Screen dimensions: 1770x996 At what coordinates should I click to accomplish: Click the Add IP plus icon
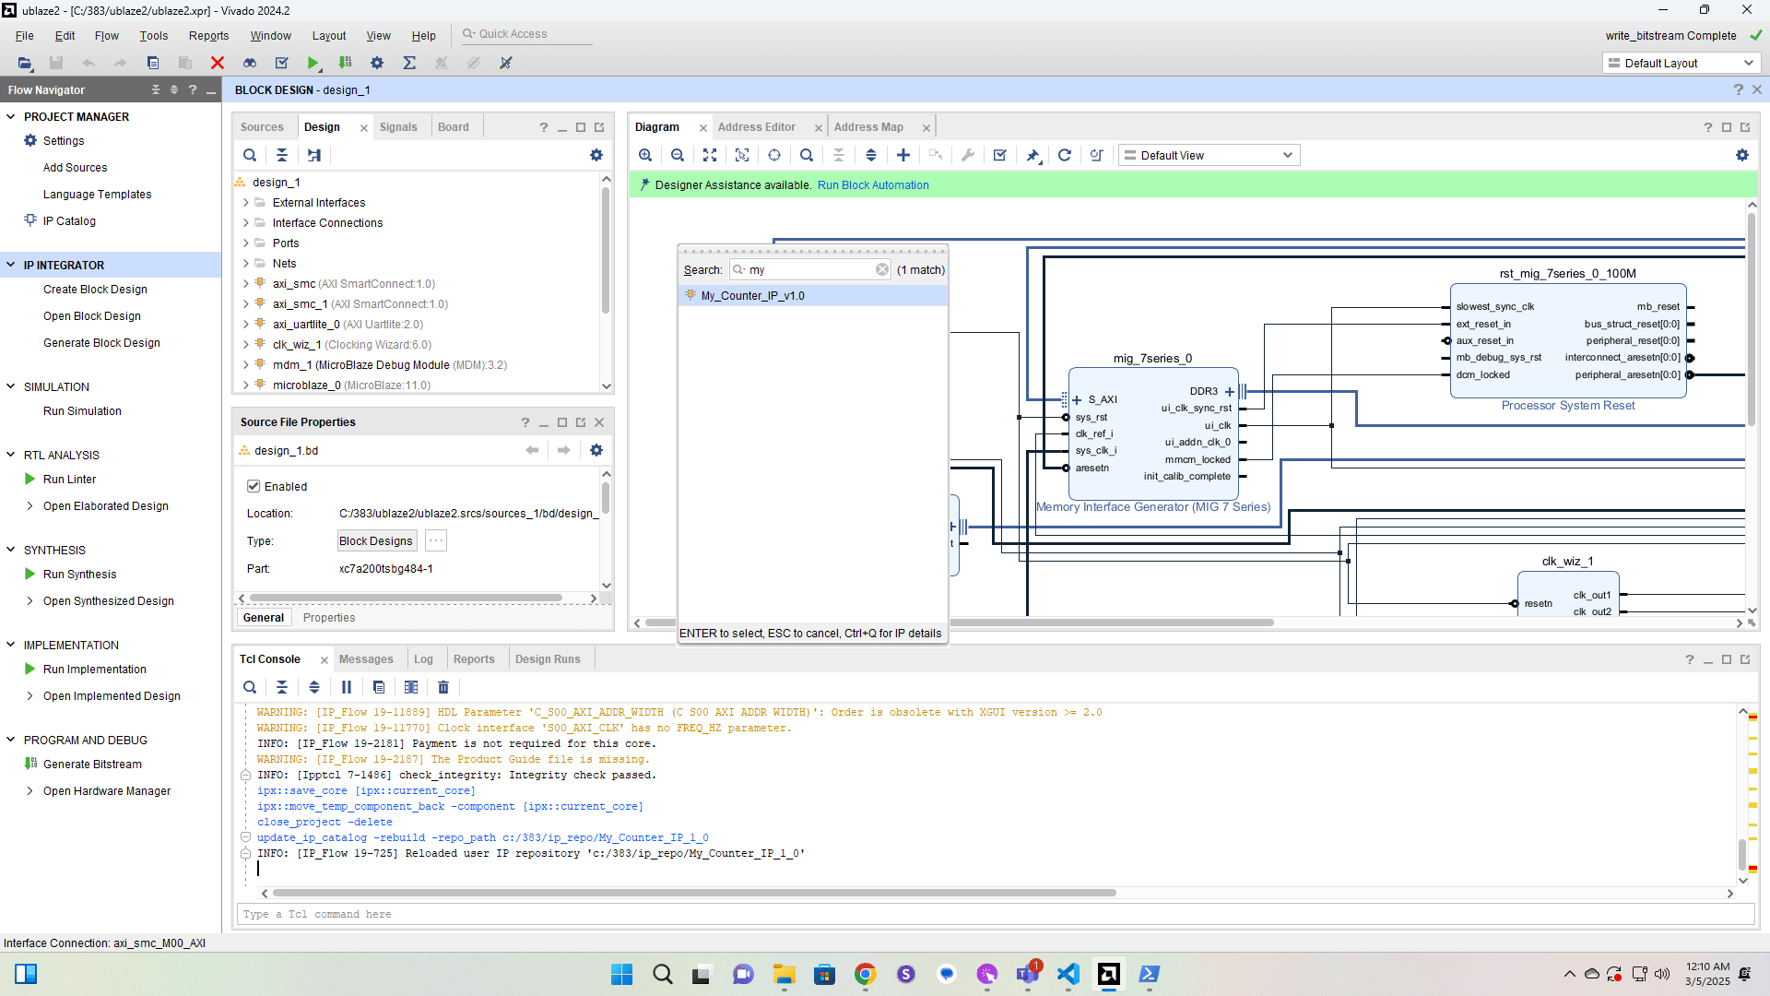(903, 155)
